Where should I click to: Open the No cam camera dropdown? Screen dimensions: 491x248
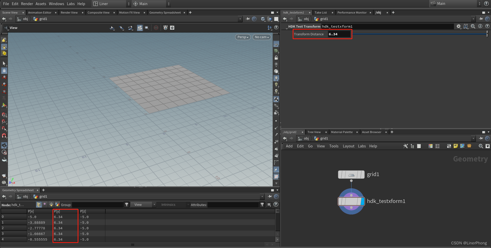pyautogui.click(x=261, y=37)
